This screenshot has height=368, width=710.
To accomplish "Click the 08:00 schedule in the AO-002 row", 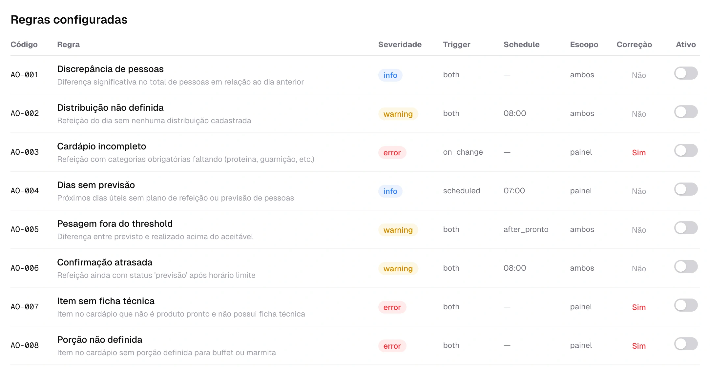I will pos(515,113).
